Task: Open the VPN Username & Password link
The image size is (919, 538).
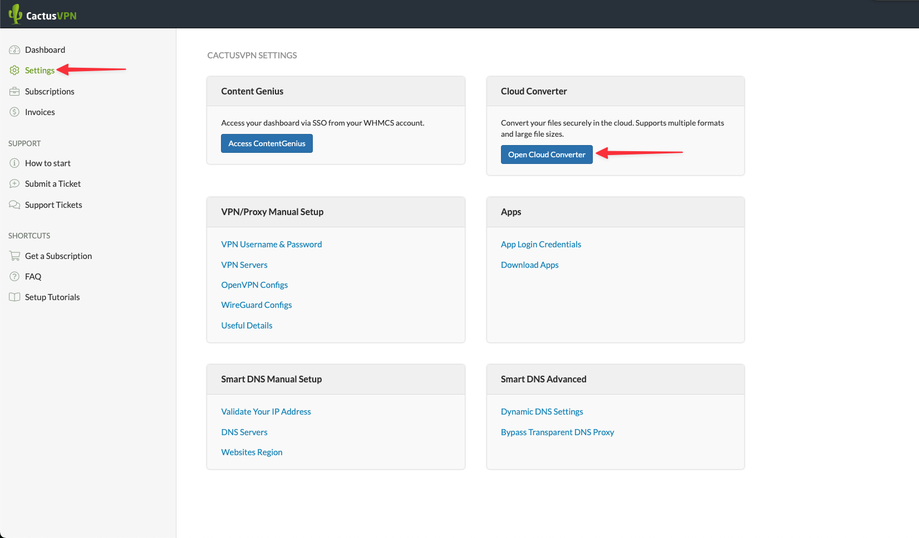Action: [271, 245]
